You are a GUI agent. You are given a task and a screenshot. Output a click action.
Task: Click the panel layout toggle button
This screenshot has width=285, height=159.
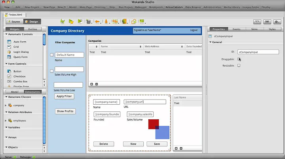pos(267,22)
